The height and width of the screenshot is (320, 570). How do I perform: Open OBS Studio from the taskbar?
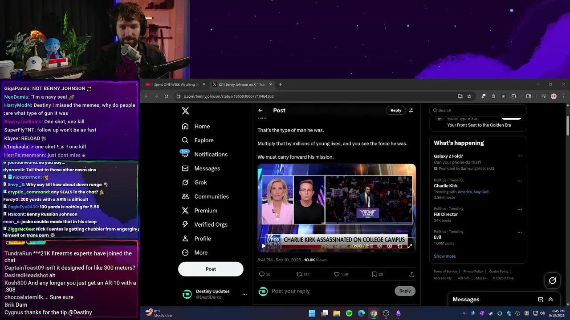(386, 313)
